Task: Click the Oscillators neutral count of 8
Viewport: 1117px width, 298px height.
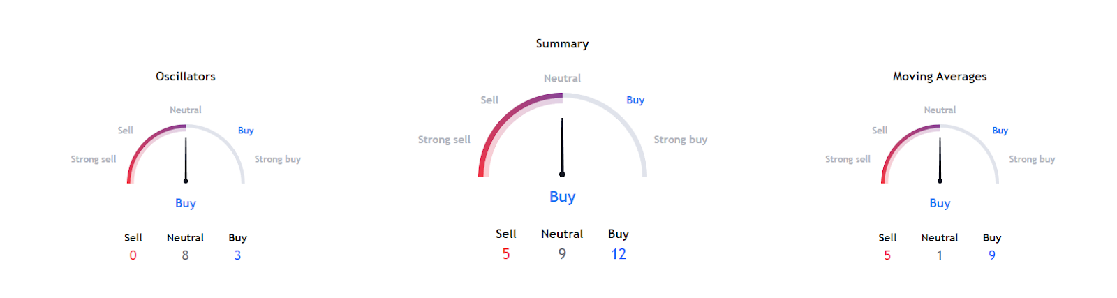Action: pos(185,255)
